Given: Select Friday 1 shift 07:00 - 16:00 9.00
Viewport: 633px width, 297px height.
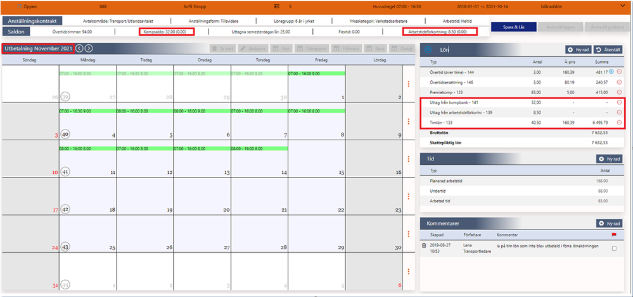Looking at the screenshot, I should click(317, 74).
